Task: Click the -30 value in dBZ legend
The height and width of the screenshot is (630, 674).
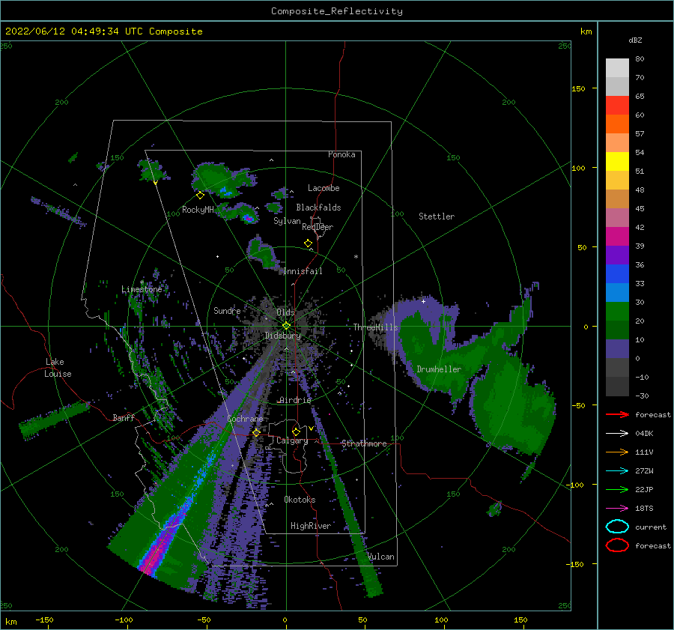Action: tap(642, 396)
